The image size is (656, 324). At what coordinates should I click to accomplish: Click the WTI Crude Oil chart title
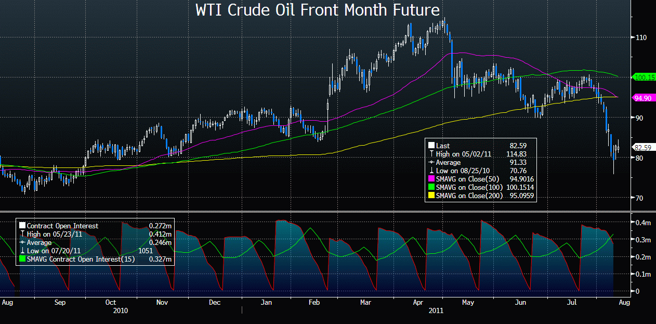click(318, 10)
